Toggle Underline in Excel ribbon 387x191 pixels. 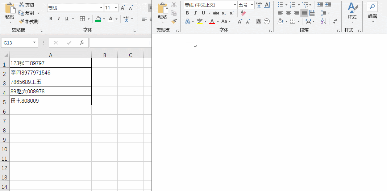pos(67,19)
